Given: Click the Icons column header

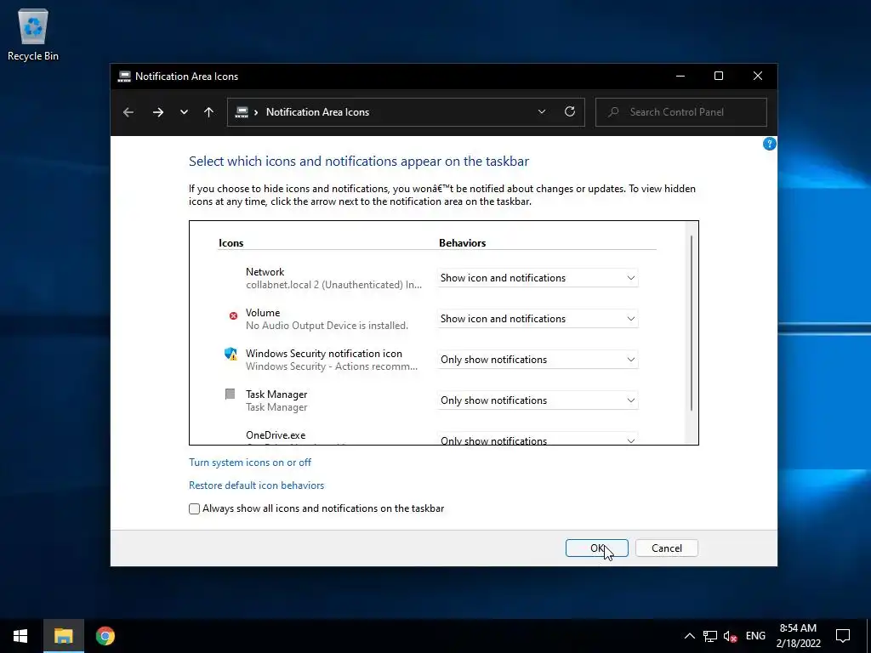Looking at the screenshot, I should (x=231, y=243).
